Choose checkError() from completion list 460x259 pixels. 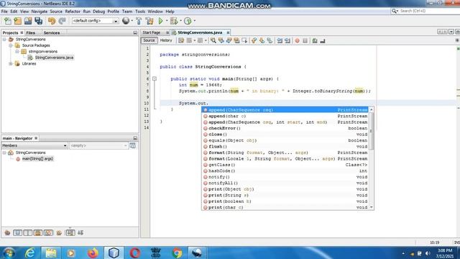(x=285, y=128)
